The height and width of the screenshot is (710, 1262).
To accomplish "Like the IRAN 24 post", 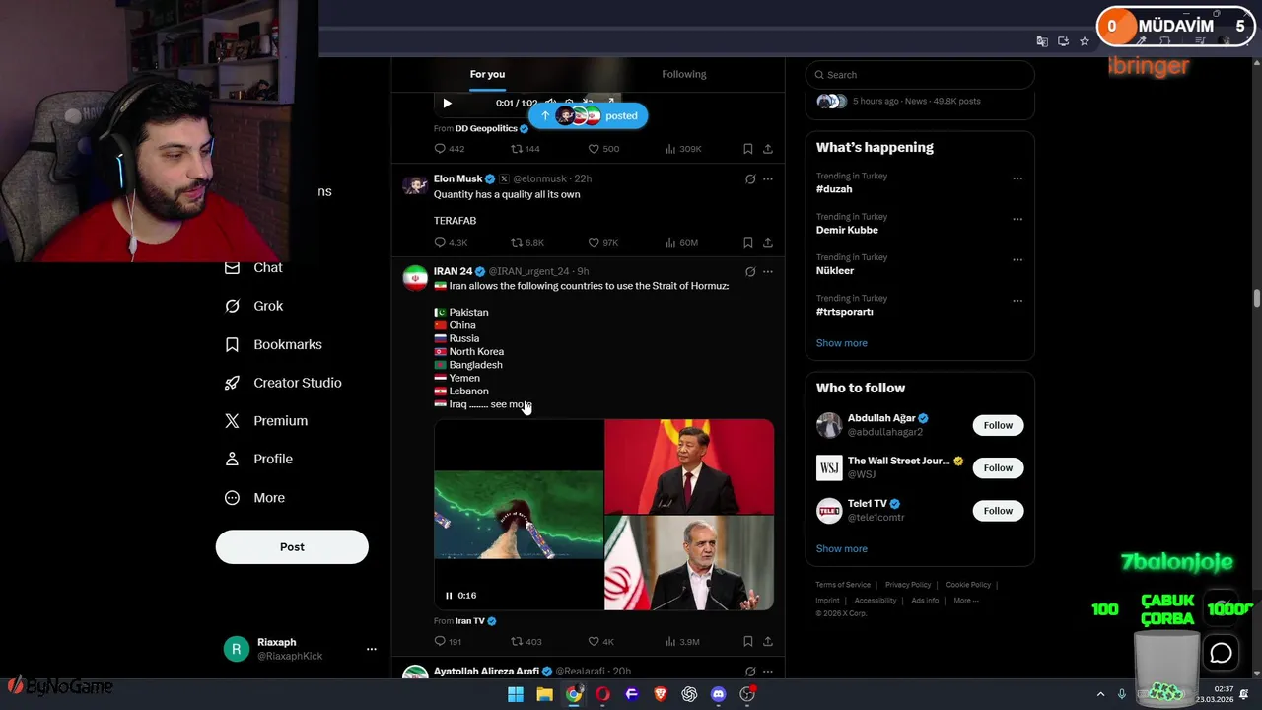I will click(601, 642).
